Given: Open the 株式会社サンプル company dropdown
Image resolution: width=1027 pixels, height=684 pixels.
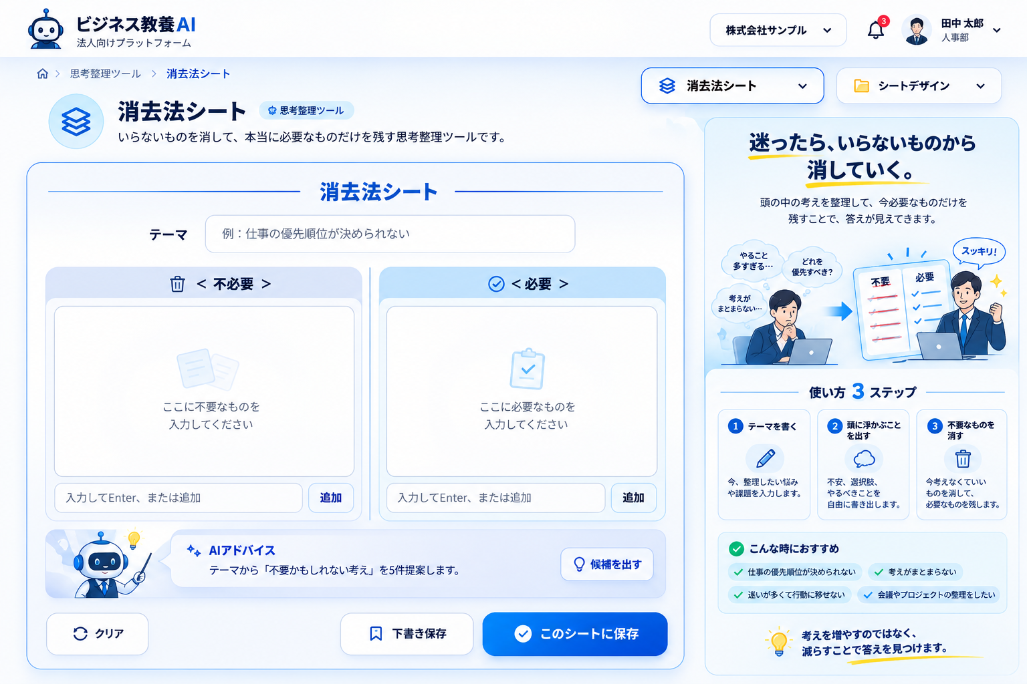Looking at the screenshot, I should (778, 30).
